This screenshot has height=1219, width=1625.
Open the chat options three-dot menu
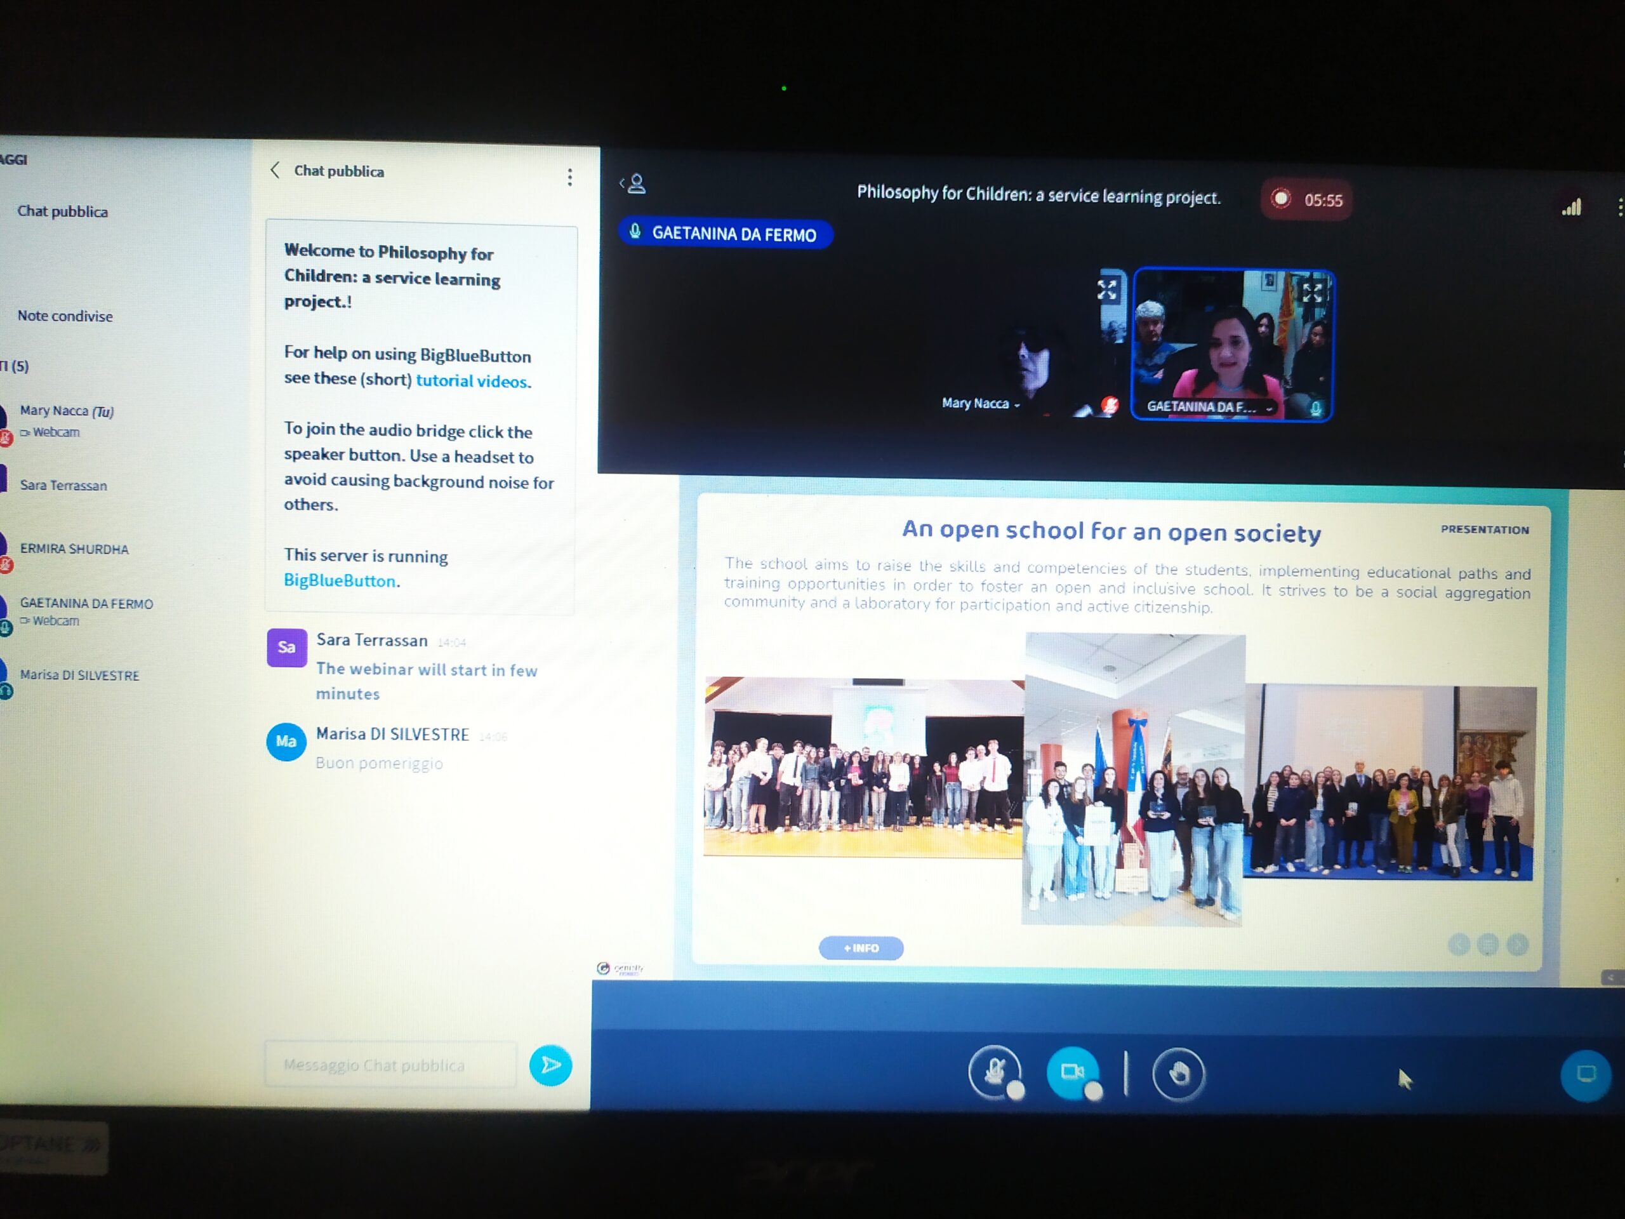pos(569,177)
